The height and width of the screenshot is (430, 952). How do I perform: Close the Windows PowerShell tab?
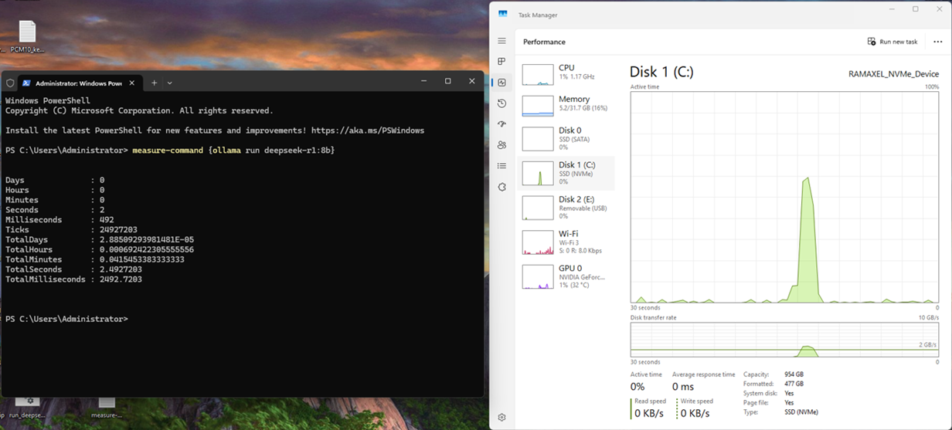[x=132, y=83]
